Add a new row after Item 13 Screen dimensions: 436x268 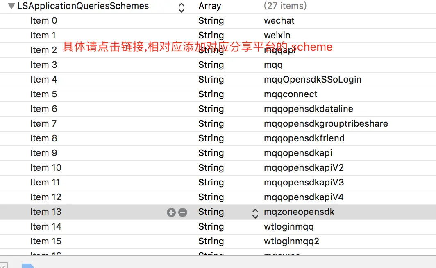pos(171,212)
